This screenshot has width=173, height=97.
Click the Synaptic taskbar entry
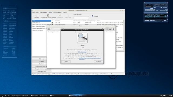pyautogui.click(x=39, y=96)
